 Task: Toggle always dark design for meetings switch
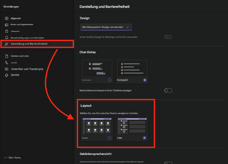[x=168, y=37]
